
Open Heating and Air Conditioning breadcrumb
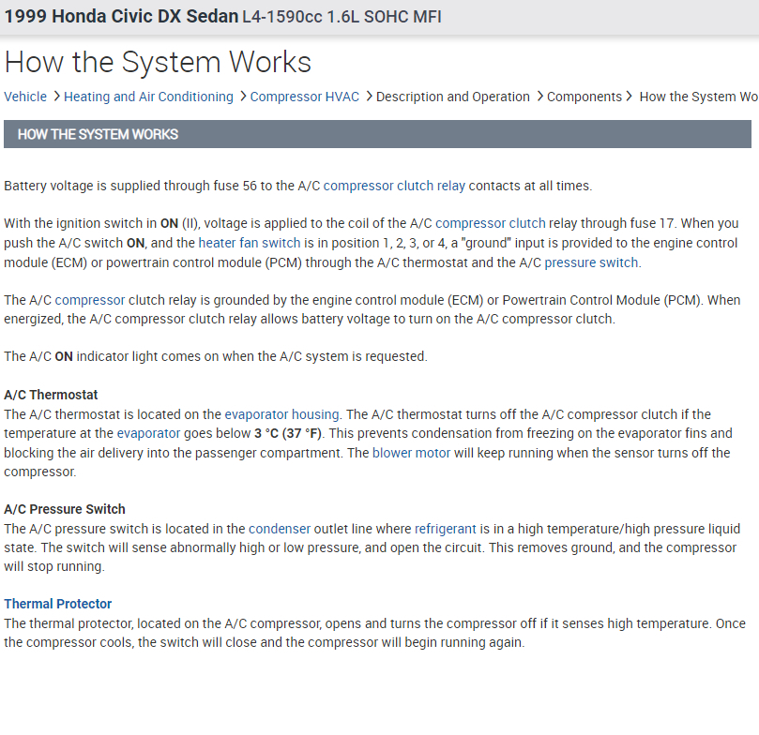(148, 97)
